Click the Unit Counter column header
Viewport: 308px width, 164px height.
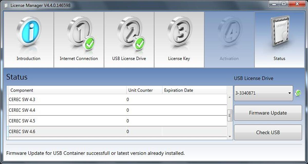tap(144, 90)
